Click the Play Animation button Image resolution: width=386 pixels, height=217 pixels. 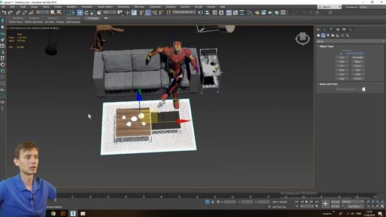(307, 202)
